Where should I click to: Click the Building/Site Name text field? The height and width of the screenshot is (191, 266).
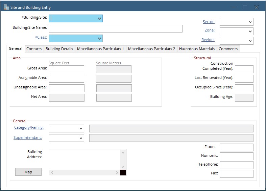click(x=115, y=28)
